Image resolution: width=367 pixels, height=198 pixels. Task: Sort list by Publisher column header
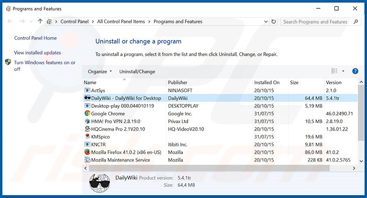pos(177,82)
